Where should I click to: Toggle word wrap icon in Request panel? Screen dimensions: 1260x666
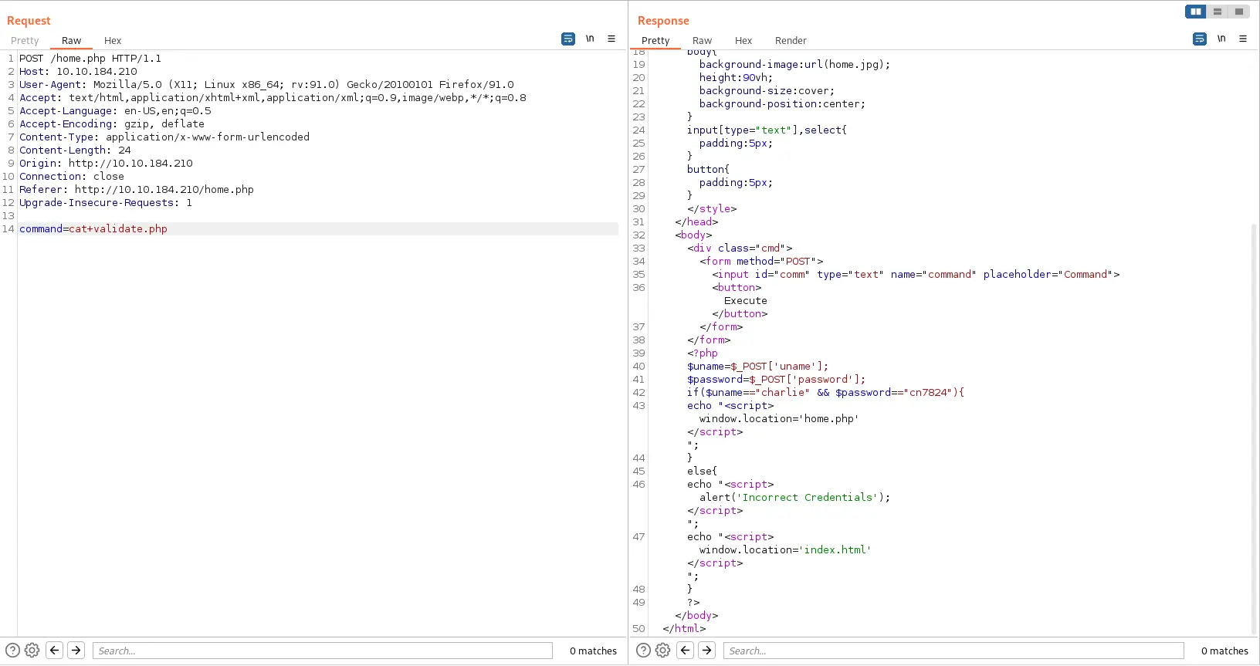tap(568, 39)
